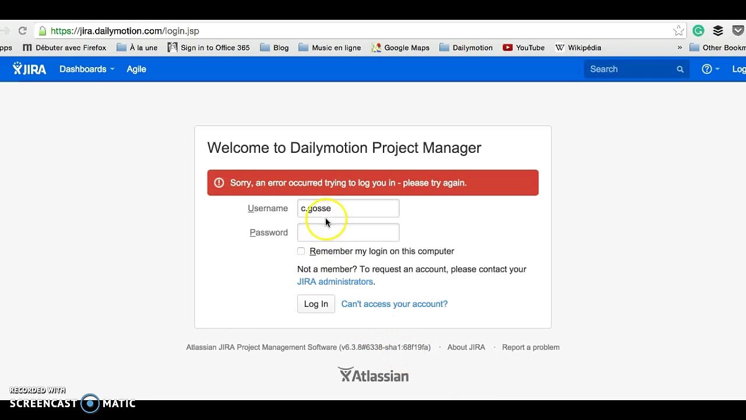Click the Welcome to Dailymotion Project Manager heading

pos(344,148)
